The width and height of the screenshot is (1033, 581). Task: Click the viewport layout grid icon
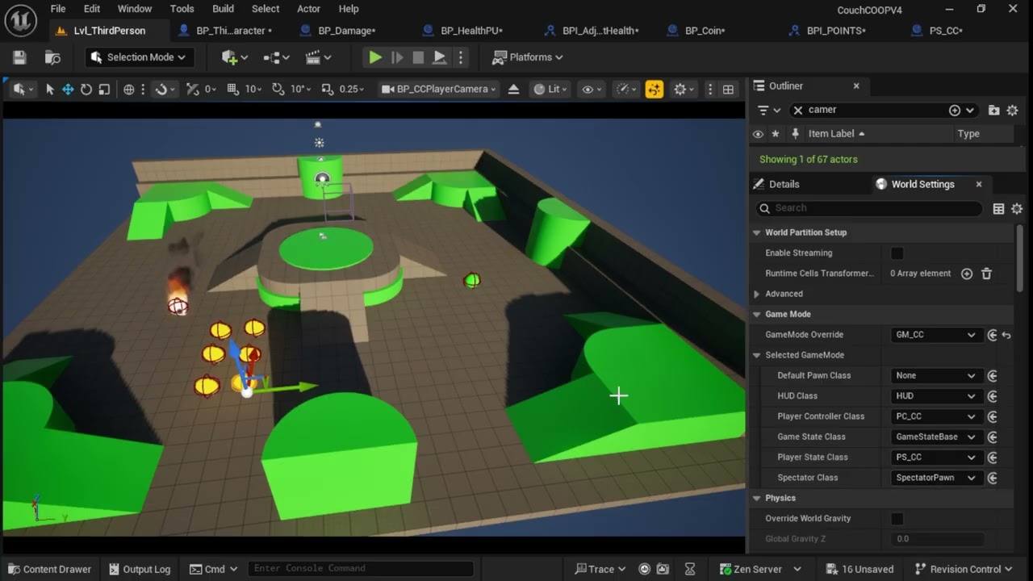[728, 90]
